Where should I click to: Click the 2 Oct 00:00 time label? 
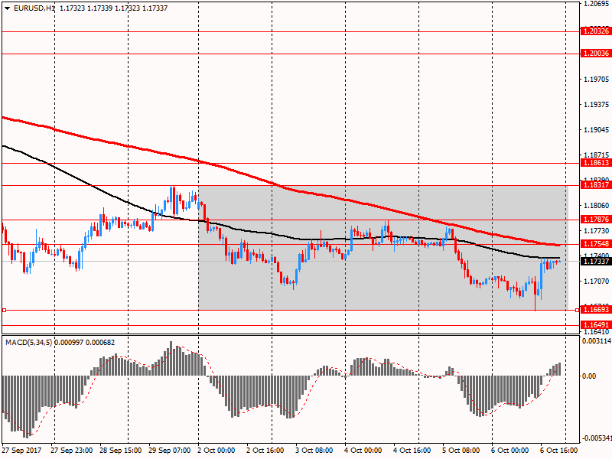click(x=216, y=451)
